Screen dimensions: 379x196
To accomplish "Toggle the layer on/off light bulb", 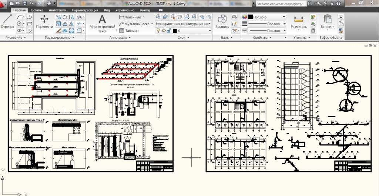I will 158,31.
